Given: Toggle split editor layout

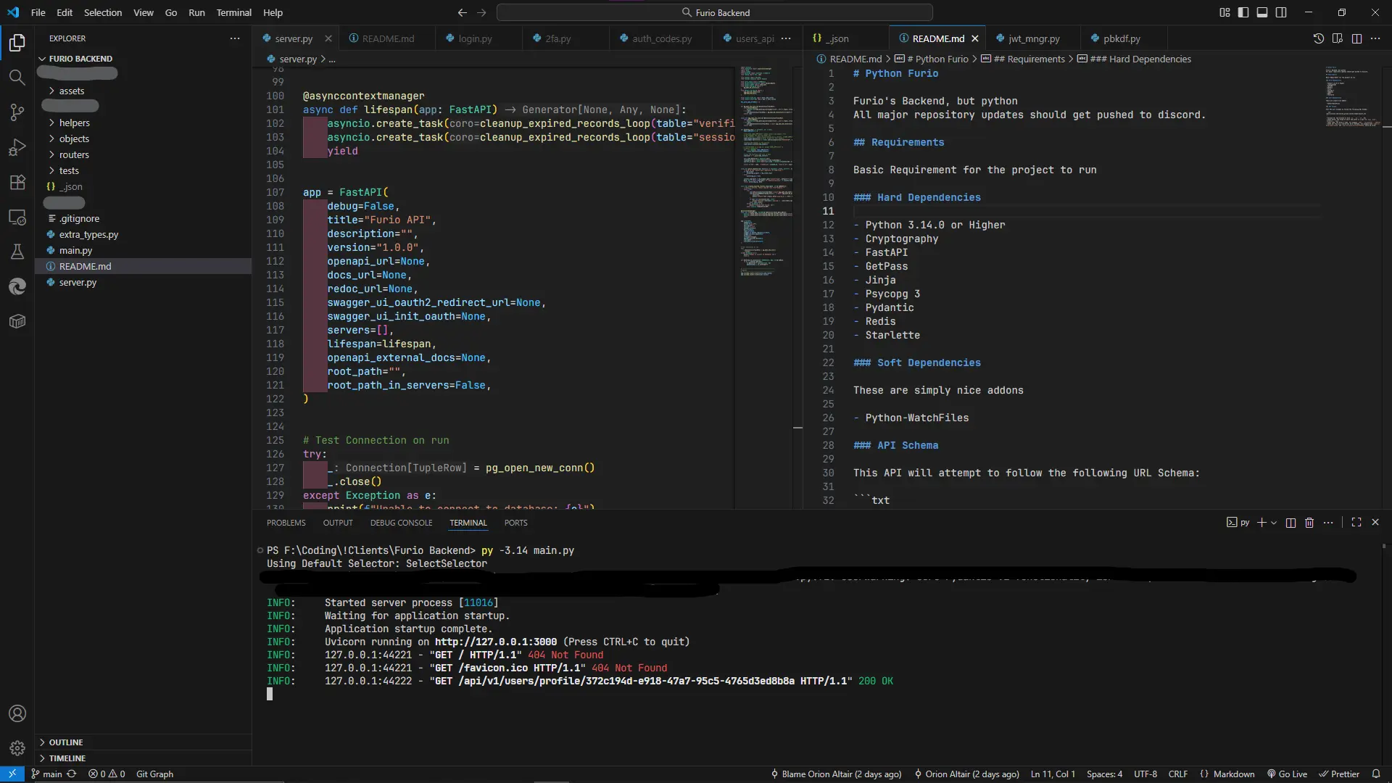Looking at the screenshot, I should click(1356, 38).
